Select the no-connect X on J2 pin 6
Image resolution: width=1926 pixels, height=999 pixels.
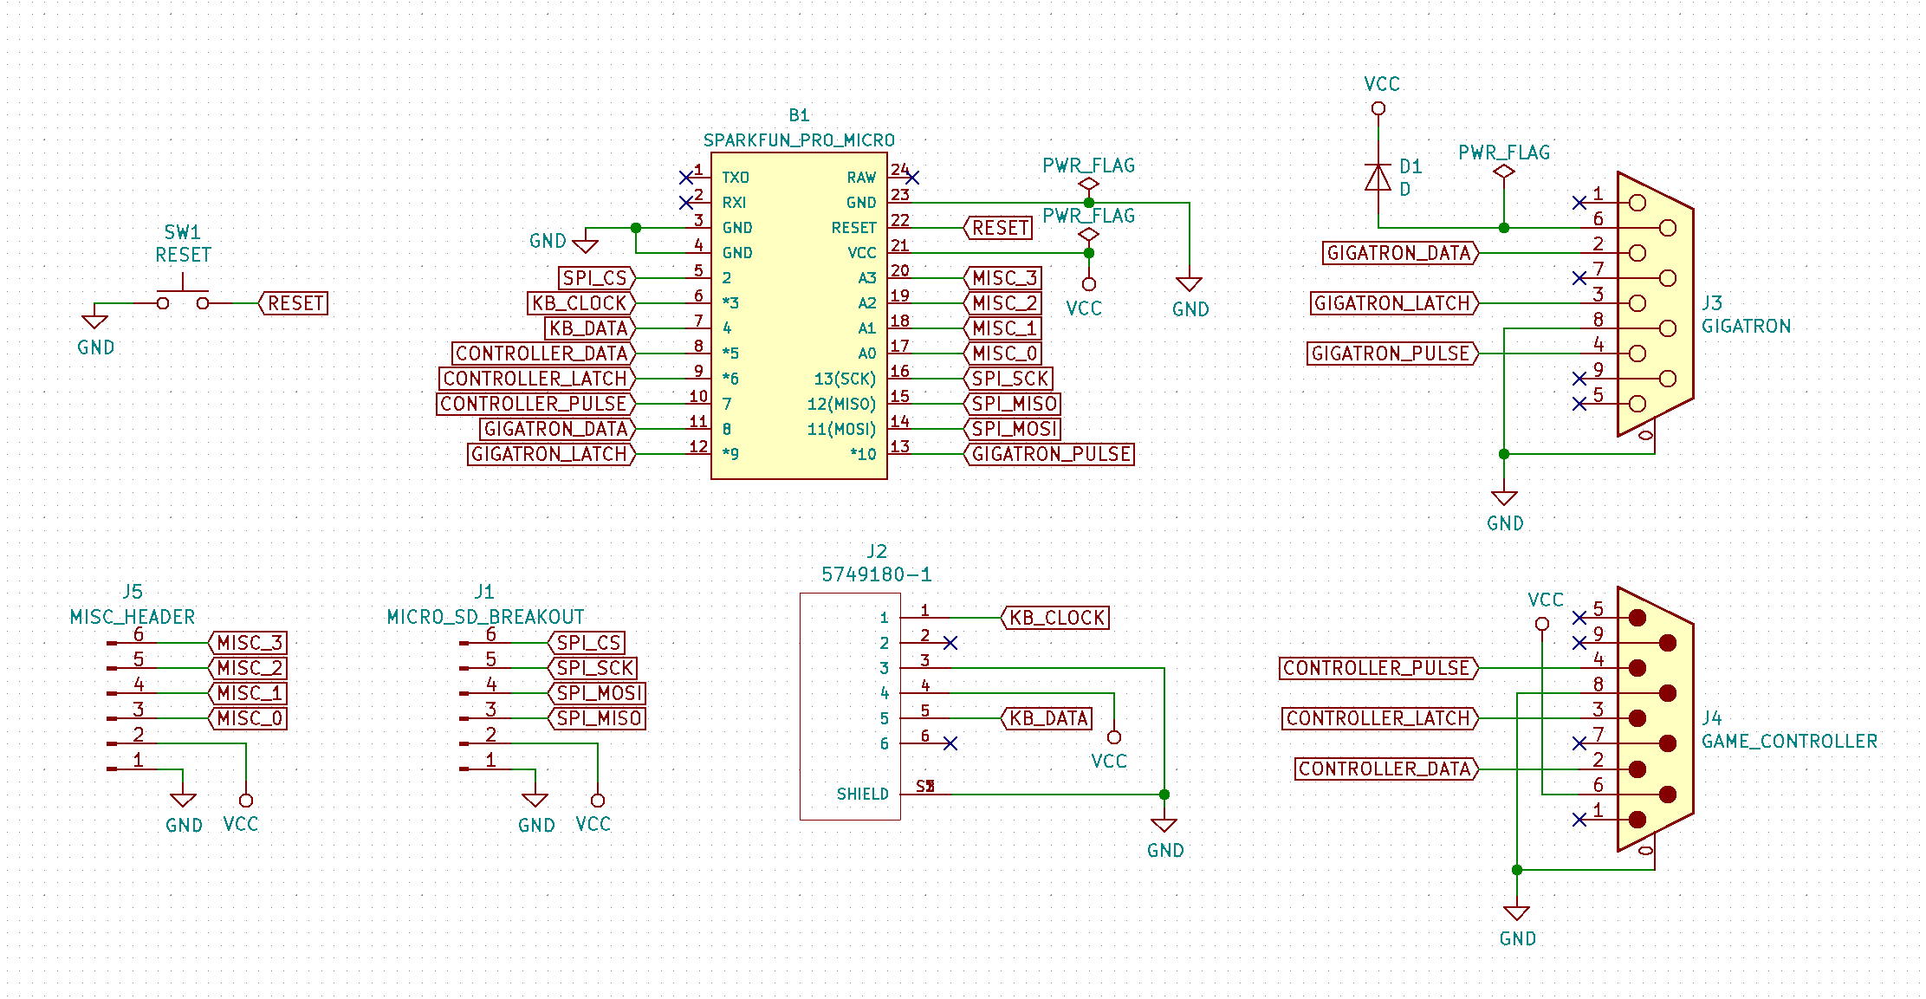coord(950,743)
